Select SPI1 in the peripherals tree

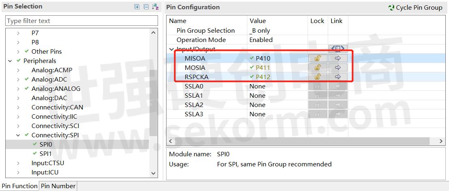[45, 154]
